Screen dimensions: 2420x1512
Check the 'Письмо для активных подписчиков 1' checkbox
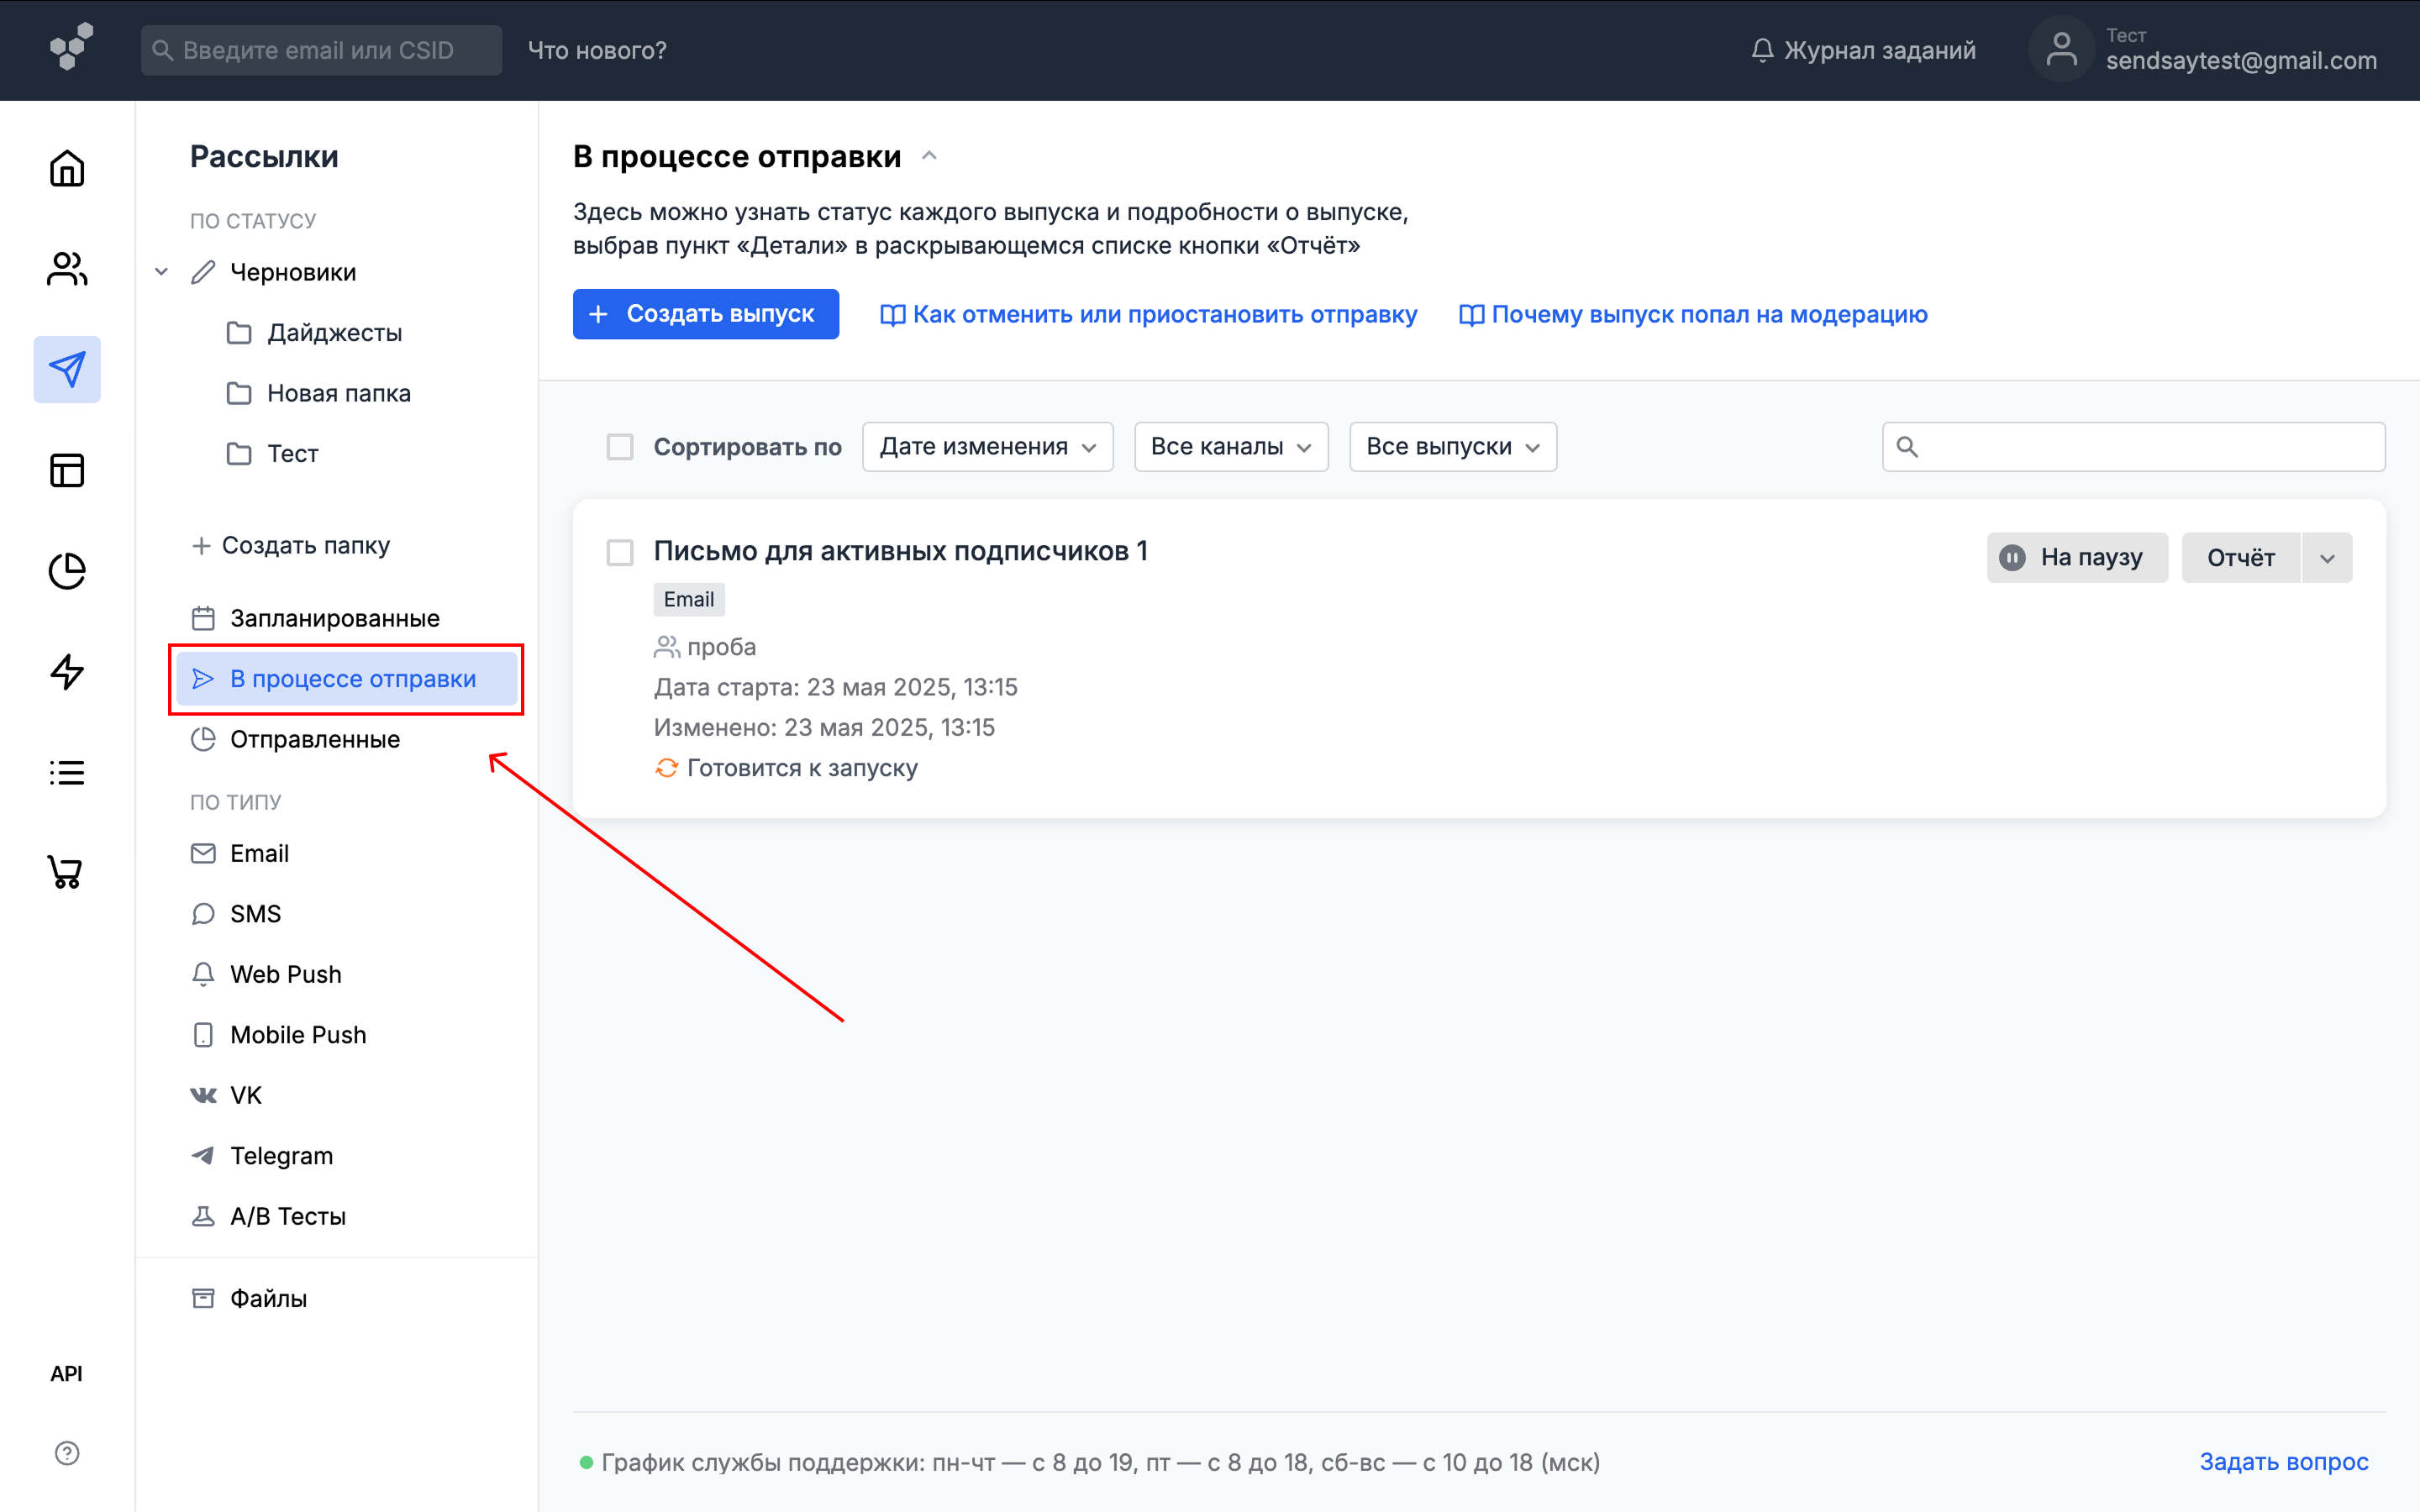point(620,552)
